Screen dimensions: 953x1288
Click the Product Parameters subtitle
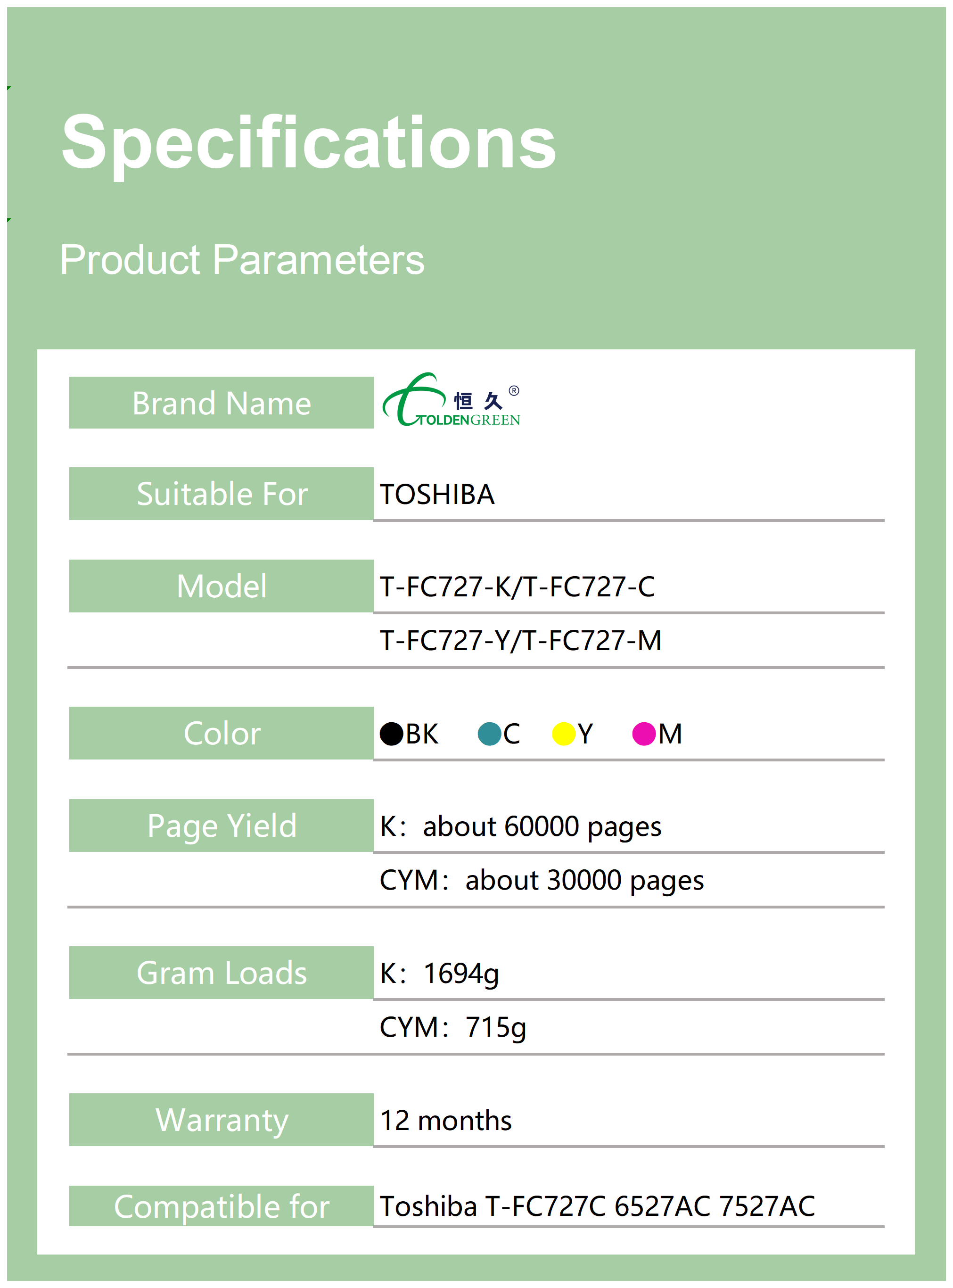242,260
